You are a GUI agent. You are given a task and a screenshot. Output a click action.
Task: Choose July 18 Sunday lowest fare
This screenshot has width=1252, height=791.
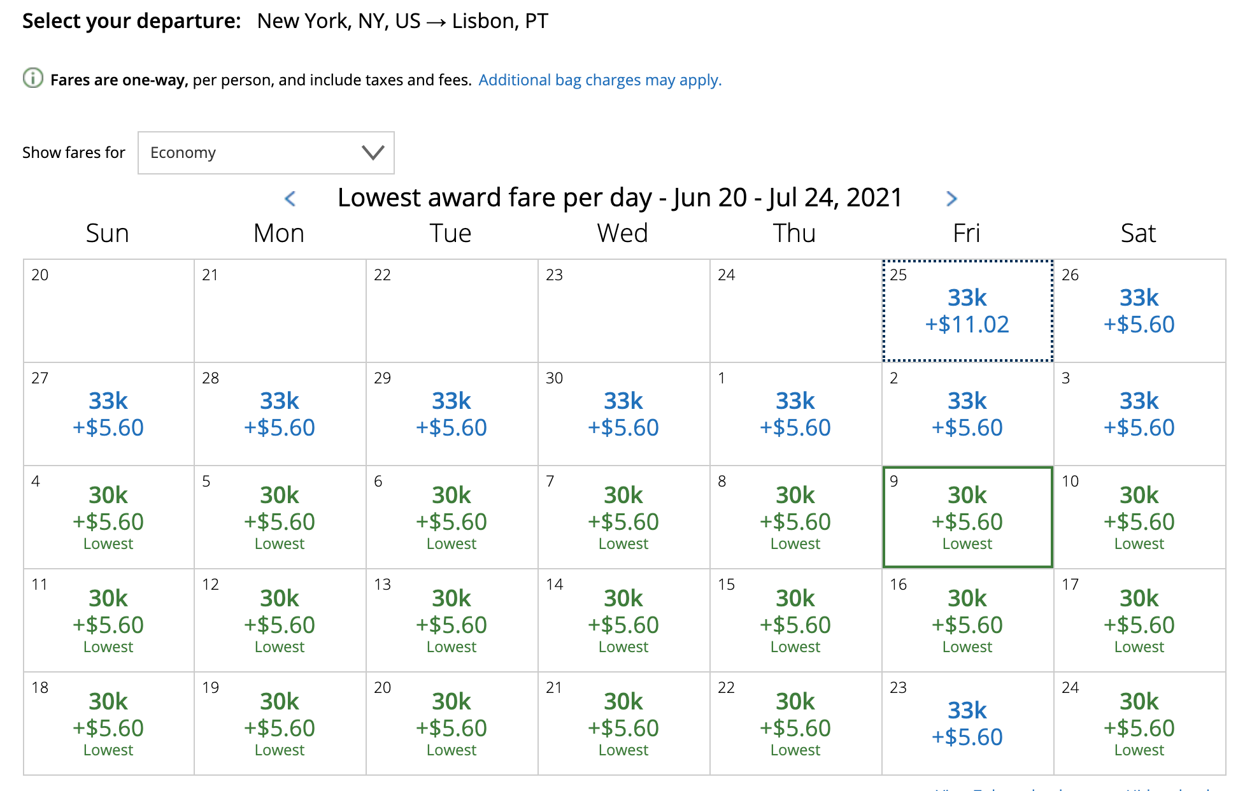point(109,723)
